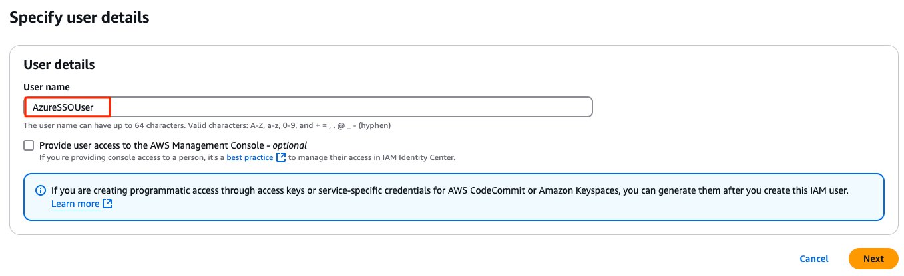Click the info circle icon in blue banner

[40, 190]
